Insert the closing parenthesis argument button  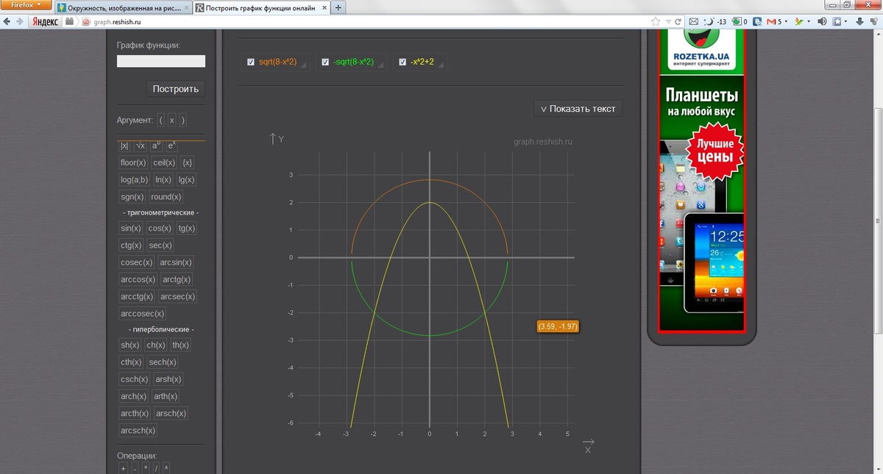(x=182, y=120)
